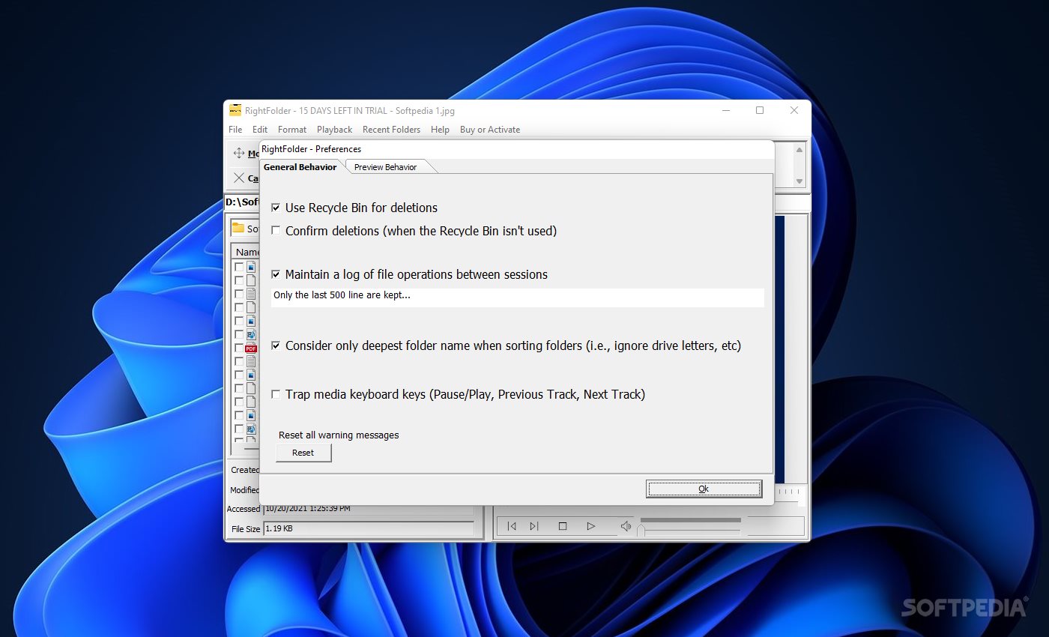1049x637 pixels.
Task: Open the File menu
Action: (235, 130)
